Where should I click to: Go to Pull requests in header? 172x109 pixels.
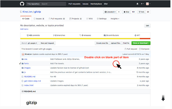pos(74,4)
